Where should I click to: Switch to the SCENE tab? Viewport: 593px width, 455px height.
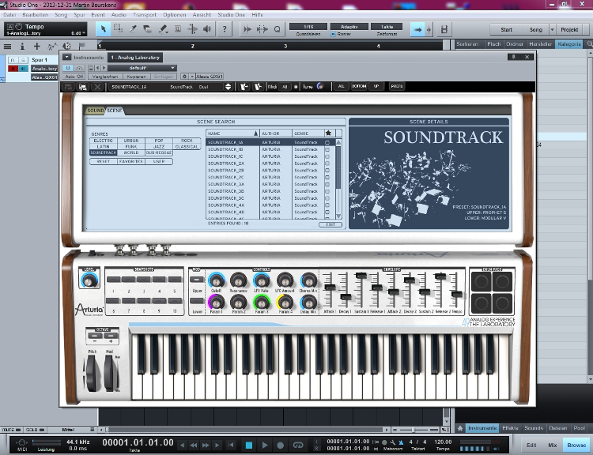click(x=114, y=111)
